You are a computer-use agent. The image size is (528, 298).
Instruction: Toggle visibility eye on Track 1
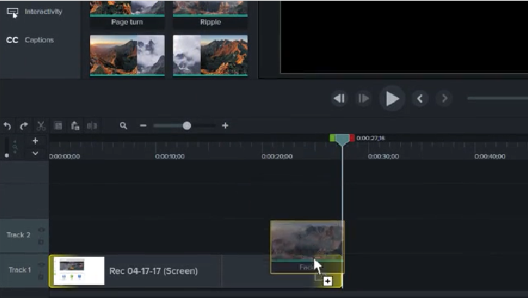(x=42, y=265)
